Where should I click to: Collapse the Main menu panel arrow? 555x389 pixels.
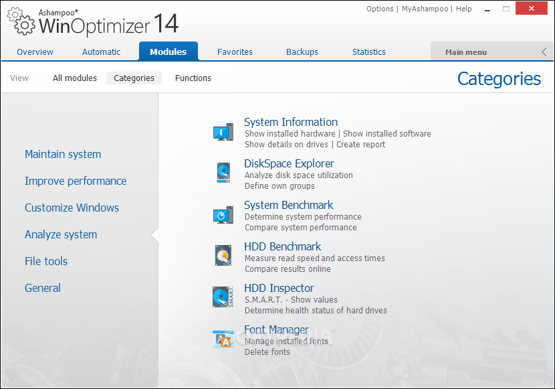544,52
